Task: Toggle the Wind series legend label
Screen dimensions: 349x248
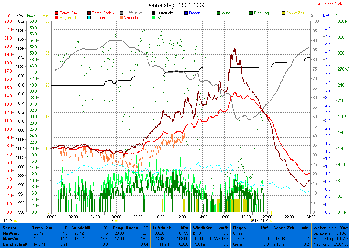Action: pos(226,13)
